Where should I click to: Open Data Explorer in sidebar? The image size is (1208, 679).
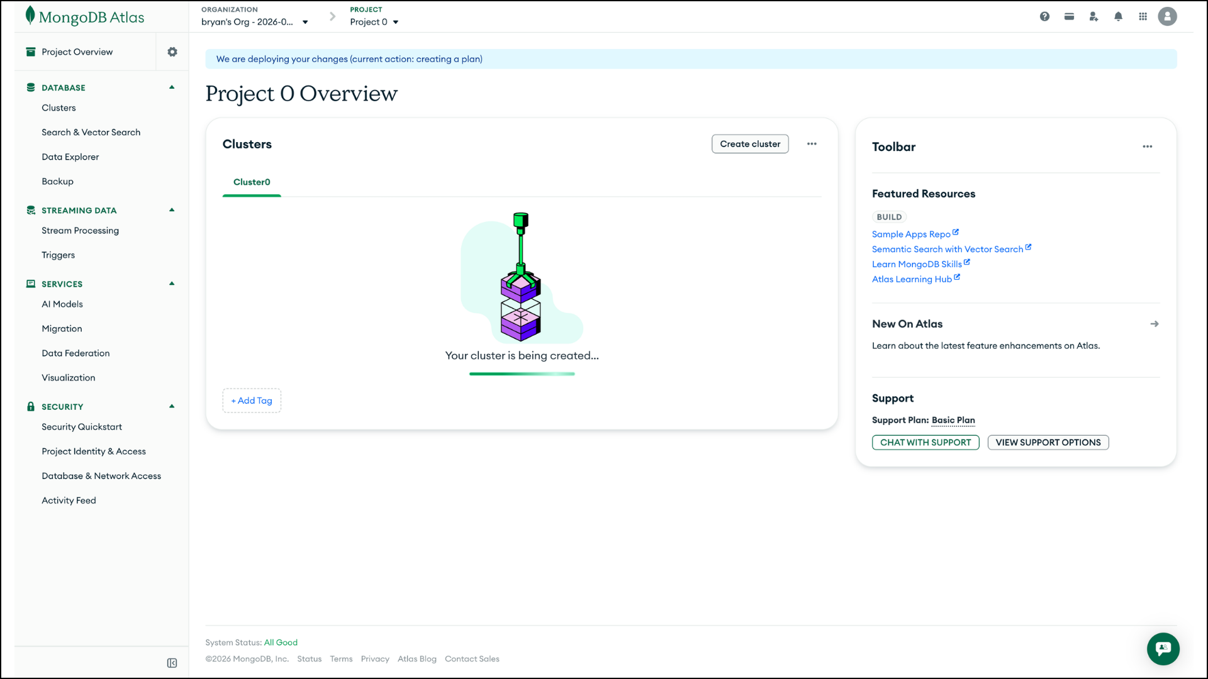70,157
